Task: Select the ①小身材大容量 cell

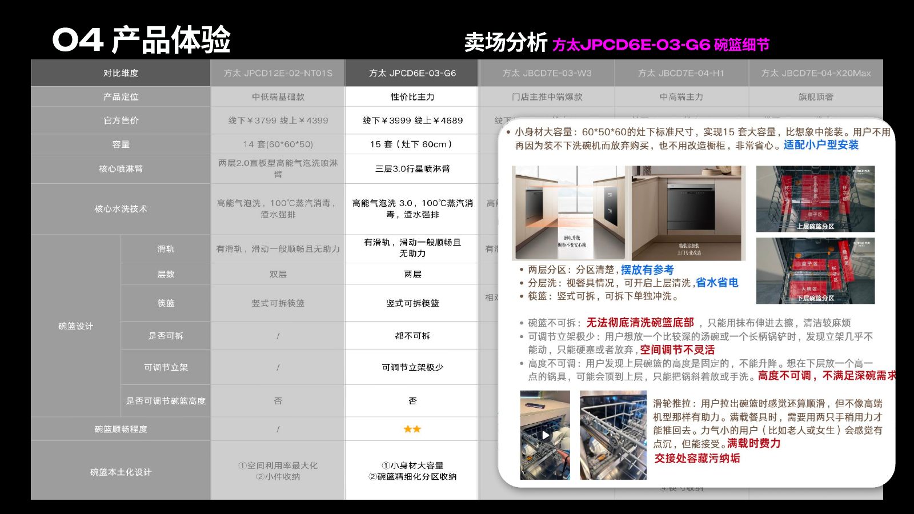Action: pos(412,471)
